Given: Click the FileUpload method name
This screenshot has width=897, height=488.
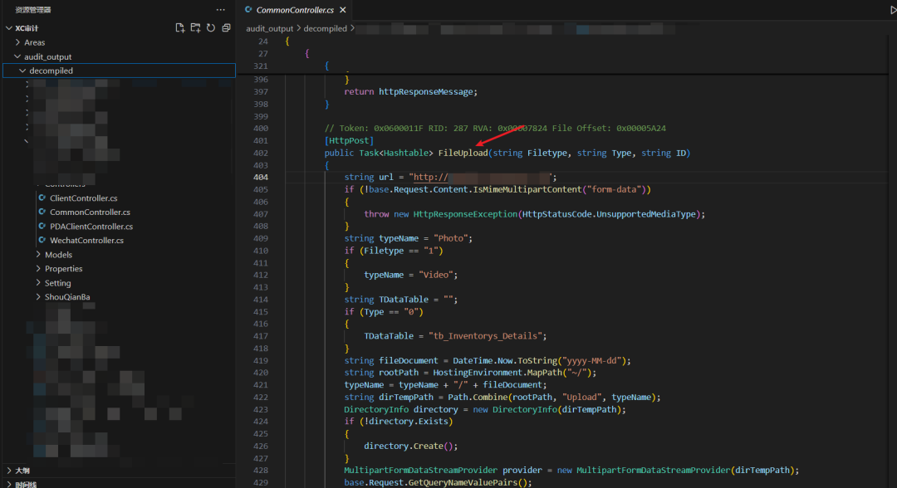Looking at the screenshot, I should tap(463, 154).
